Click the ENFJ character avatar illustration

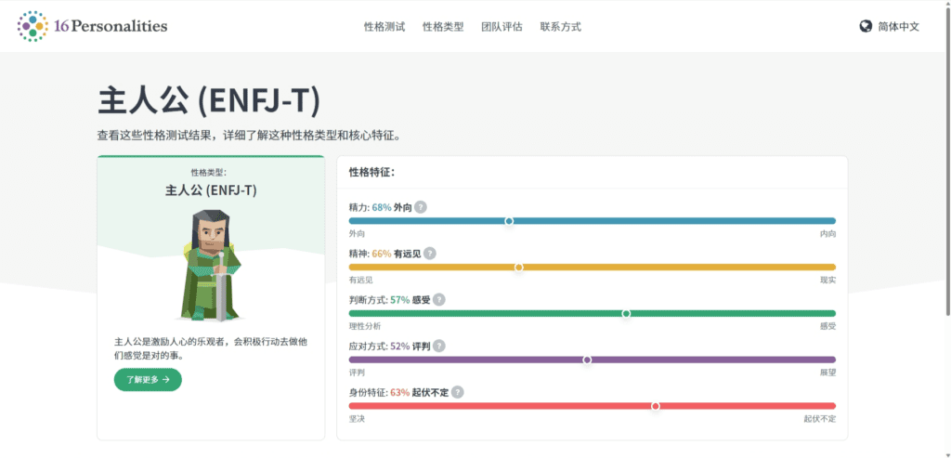pos(210,265)
